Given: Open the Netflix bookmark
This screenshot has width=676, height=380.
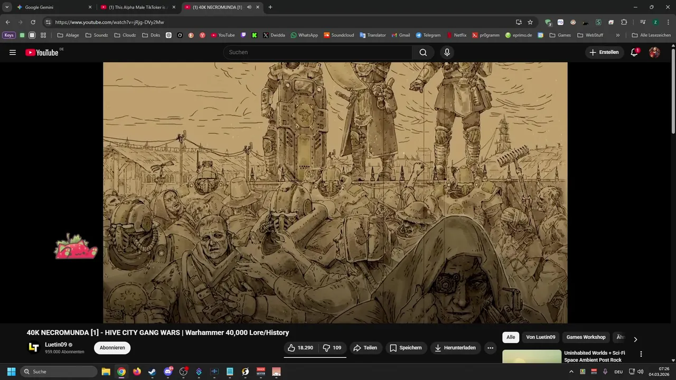Looking at the screenshot, I should (457, 35).
